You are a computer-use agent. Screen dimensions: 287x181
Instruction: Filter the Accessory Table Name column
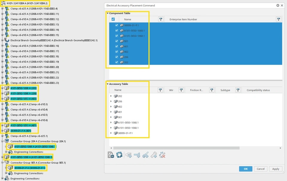tap(160, 90)
